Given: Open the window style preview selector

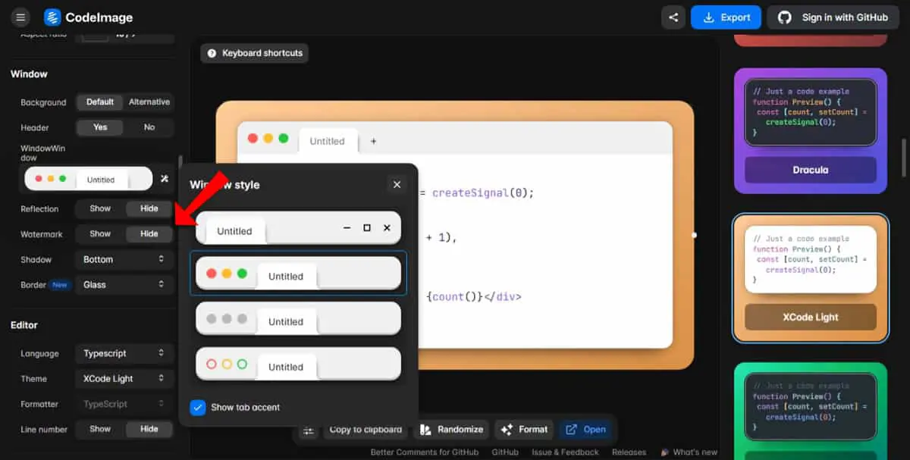Looking at the screenshot, I should click(x=88, y=179).
